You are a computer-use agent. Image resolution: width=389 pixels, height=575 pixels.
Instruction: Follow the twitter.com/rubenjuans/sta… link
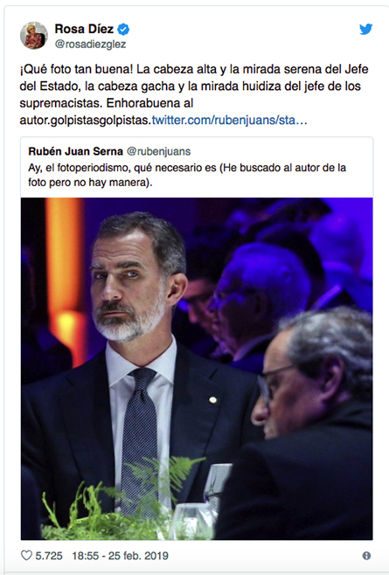(229, 120)
